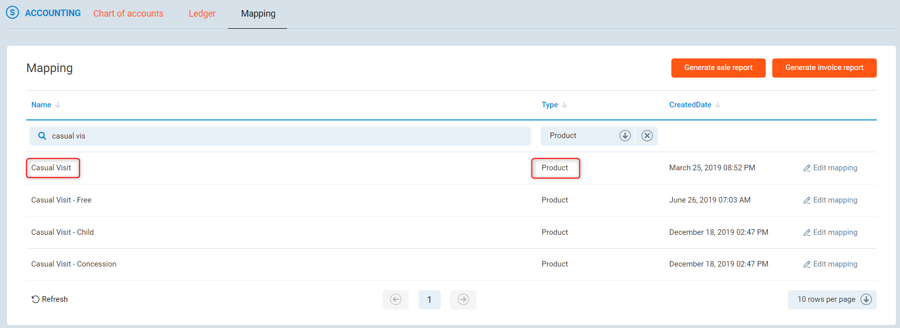Edit mapping for Casual Visit - Concession

click(830, 264)
